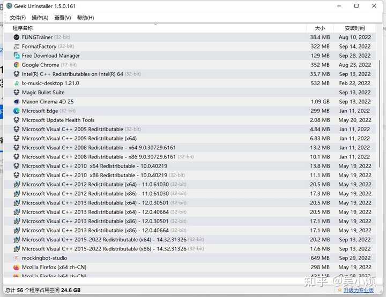Image resolution: width=386 pixels, height=297 pixels.
Task: Select lx-music-desktop 1.21.0 entry
Action: [50, 83]
